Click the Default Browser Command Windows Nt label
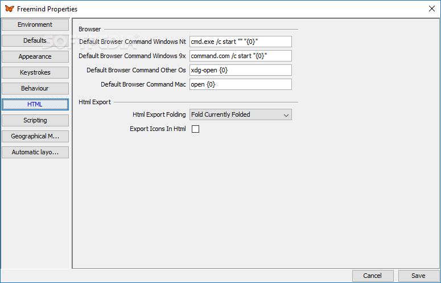Screen dimensions: 441x283 click(x=133, y=42)
